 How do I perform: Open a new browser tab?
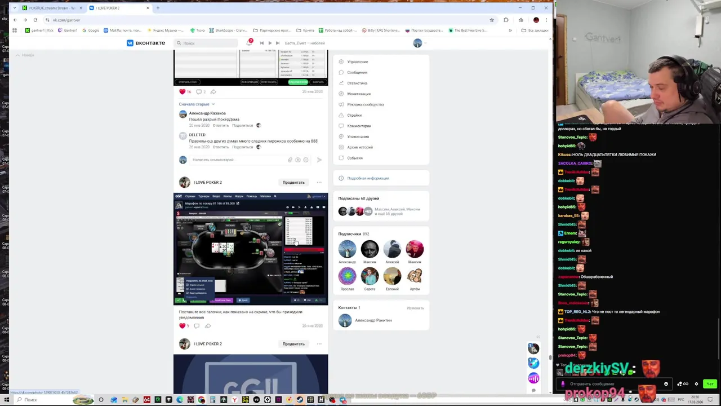point(158,8)
